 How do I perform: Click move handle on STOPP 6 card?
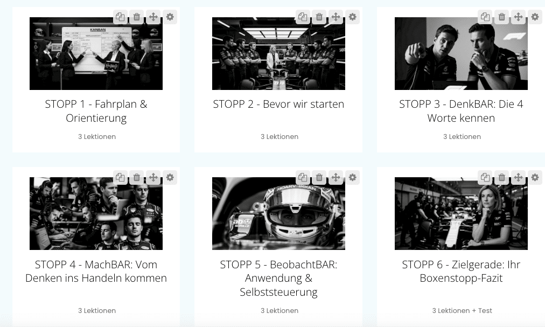click(x=518, y=177)
